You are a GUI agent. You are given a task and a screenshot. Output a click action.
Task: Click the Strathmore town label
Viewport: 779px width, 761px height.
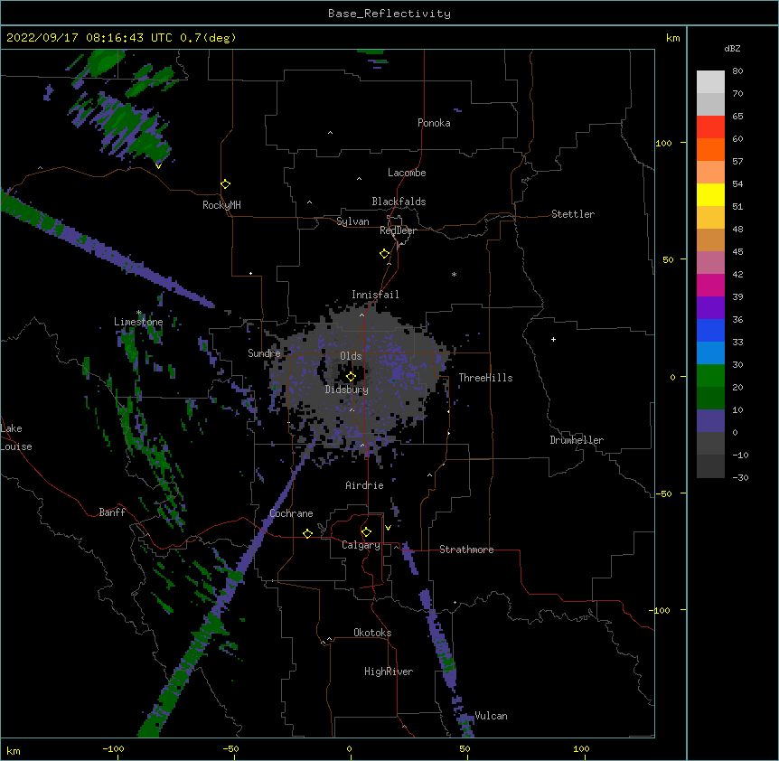466,550
